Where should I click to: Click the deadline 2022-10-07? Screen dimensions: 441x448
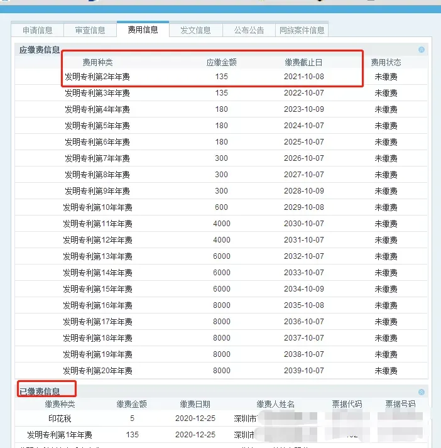(304, 93)
